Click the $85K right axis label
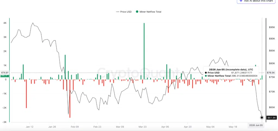Image resolution: width=278 pixels, height=131 pixels. (x=272, y=51)
